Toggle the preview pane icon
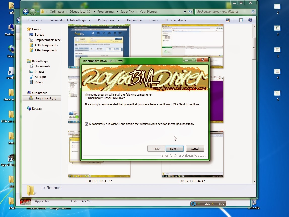Screen dimensions: 289x217 241,20
